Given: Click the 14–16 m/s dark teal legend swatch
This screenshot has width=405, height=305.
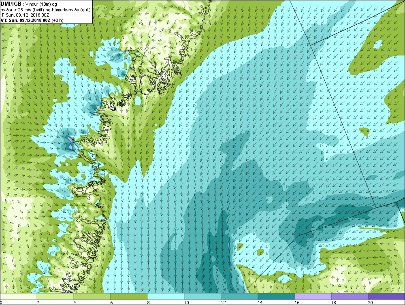Looking at the screenshot, I should coord(276,296).
